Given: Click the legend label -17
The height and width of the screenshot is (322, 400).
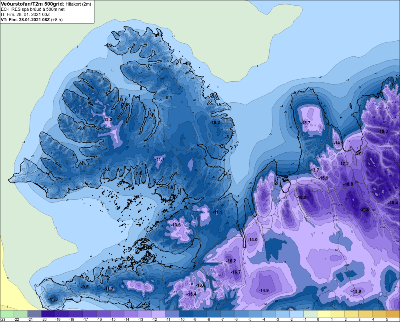Looking at the screenshot, I should click(x=85, y=320).
